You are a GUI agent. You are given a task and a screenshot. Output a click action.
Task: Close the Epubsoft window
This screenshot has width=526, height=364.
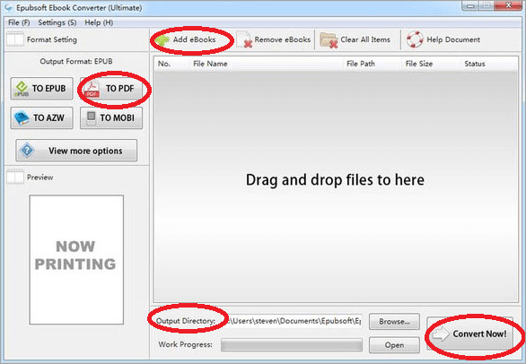coord(508,5)
